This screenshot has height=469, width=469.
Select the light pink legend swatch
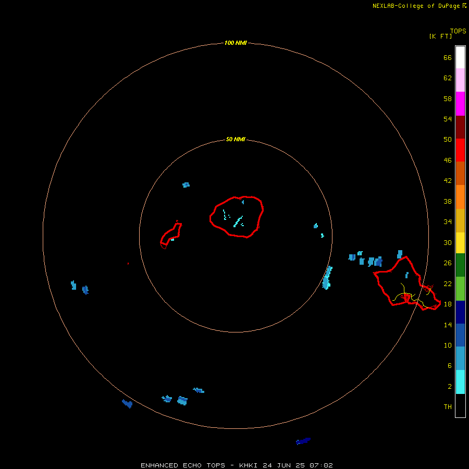(x=460, y=80)
